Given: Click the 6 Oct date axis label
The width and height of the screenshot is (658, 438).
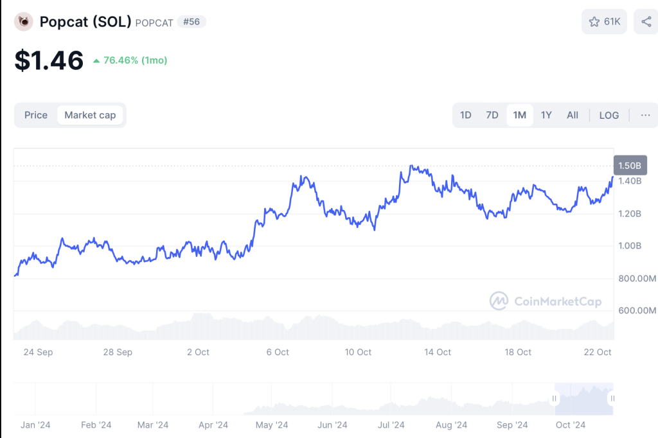Looking at the screenshot, I should (x=278, y=352).
